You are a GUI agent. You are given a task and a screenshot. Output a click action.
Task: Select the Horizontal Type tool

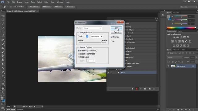[3, 76]
